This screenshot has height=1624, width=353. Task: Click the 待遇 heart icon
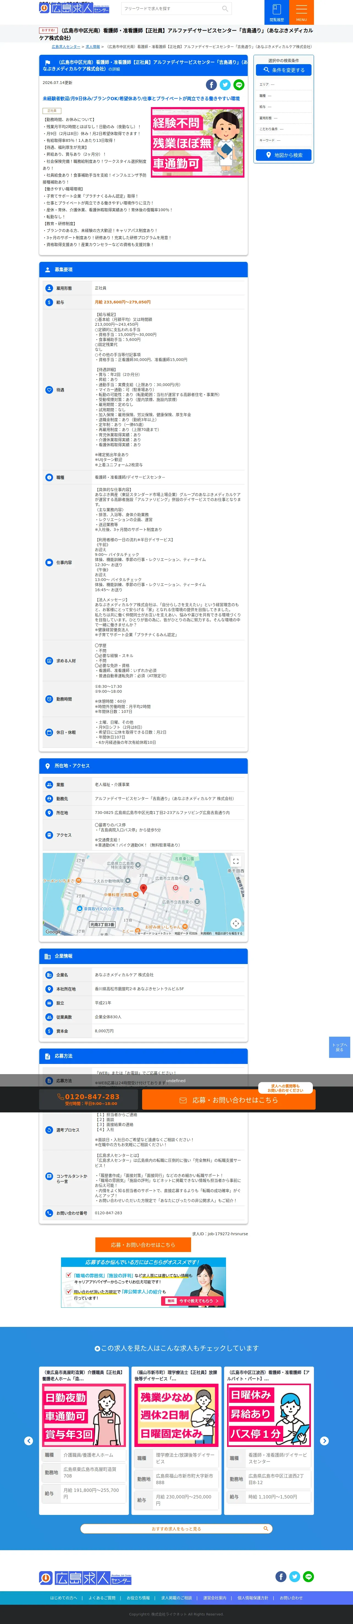point(49,390)
